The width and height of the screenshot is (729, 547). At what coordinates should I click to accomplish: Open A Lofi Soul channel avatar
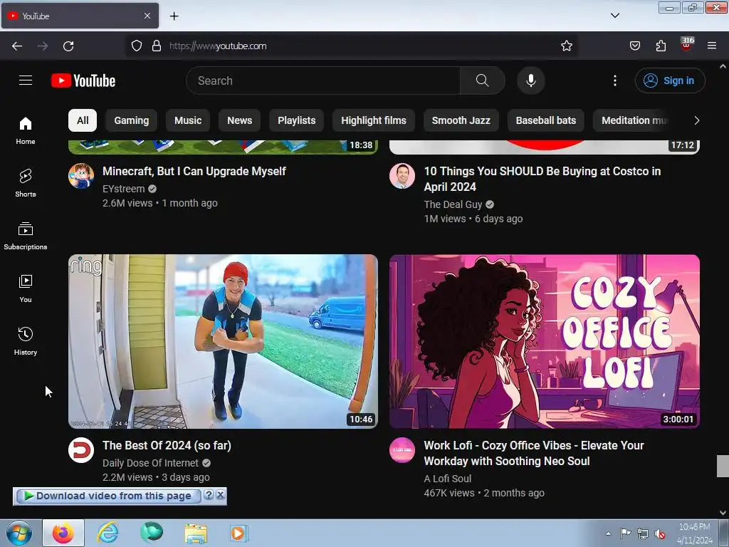point(402,450)
